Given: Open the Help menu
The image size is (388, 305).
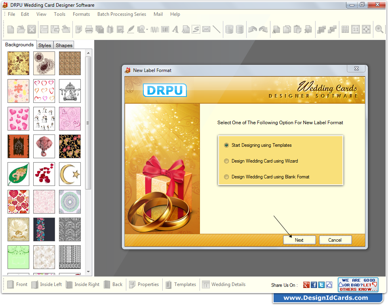Looking at the screenshot, I should tap(175, 14).
